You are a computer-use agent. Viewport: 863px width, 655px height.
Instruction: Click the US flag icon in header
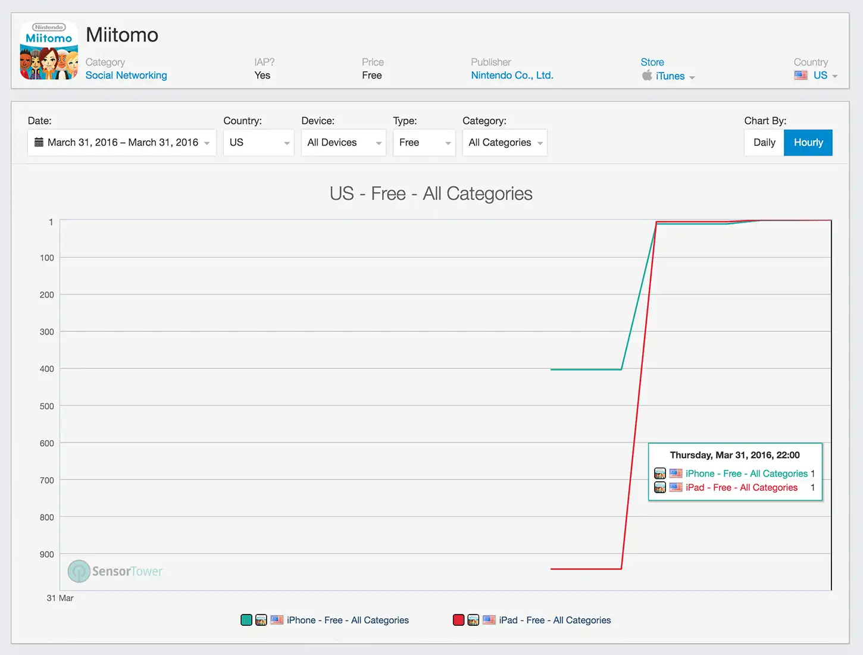click(x=801, y=75)
